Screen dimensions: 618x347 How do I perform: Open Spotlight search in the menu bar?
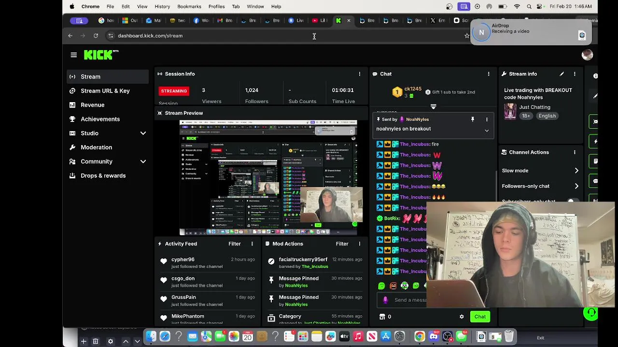point(529,6)
